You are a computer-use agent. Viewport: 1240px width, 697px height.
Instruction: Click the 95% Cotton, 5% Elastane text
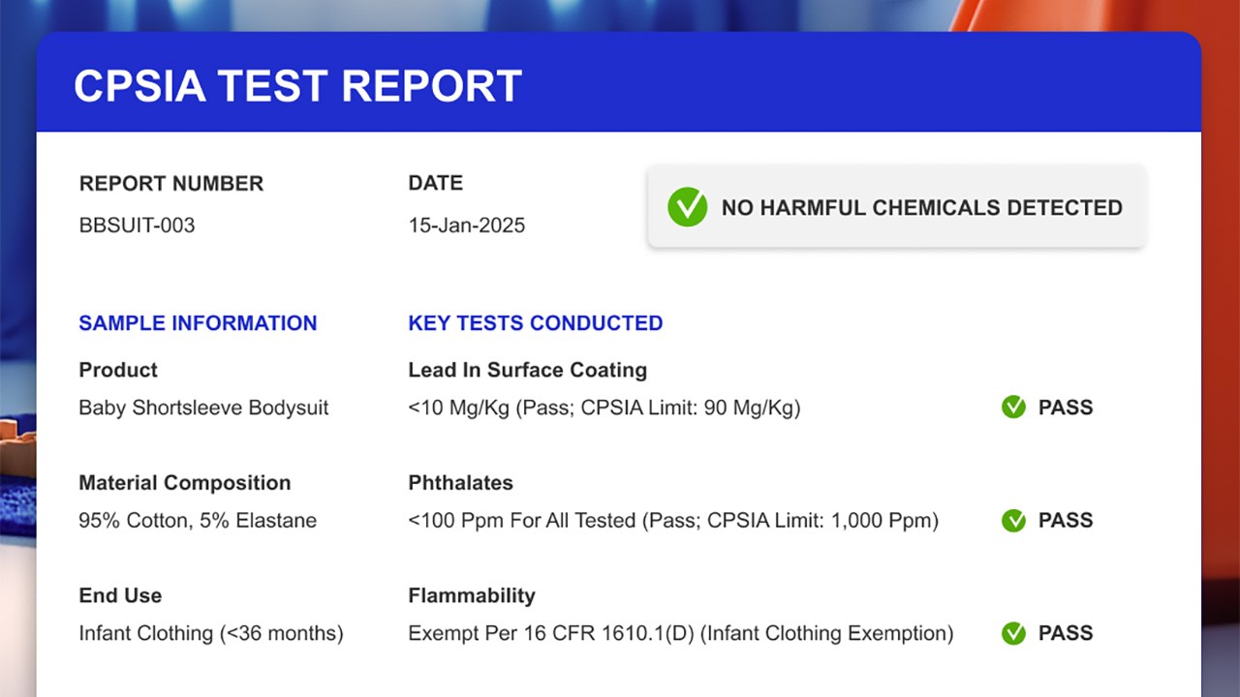(198, 521)
